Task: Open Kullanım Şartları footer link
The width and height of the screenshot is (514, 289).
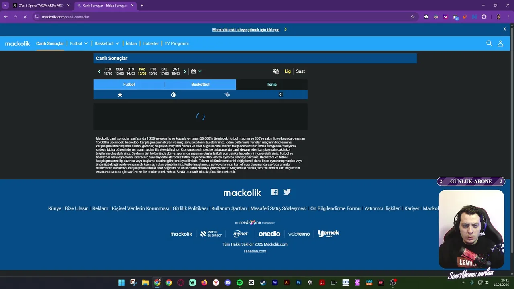Action: point(229,208)
